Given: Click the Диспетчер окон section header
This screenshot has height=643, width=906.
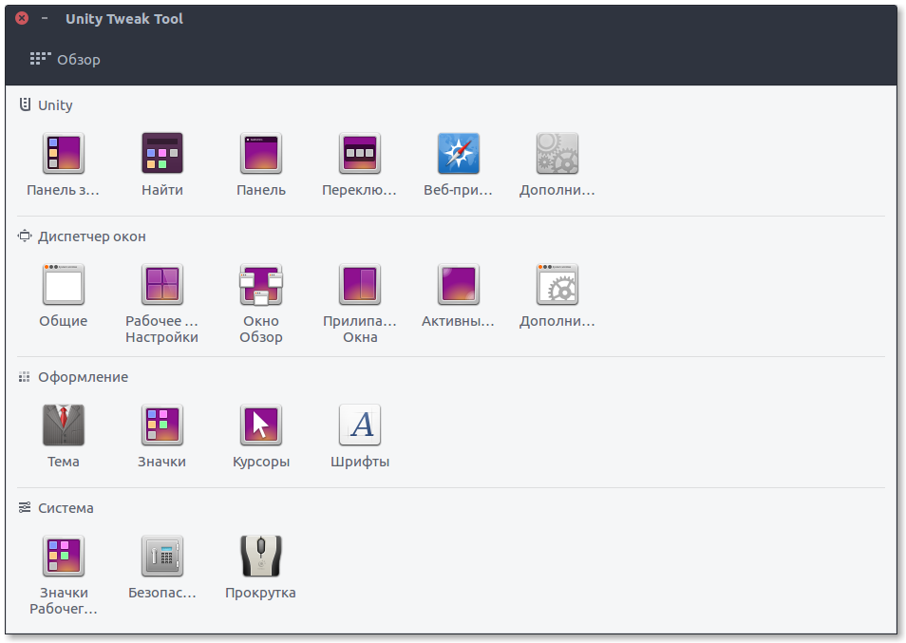Looking at the screenshot, I should [x=82, y=236].
